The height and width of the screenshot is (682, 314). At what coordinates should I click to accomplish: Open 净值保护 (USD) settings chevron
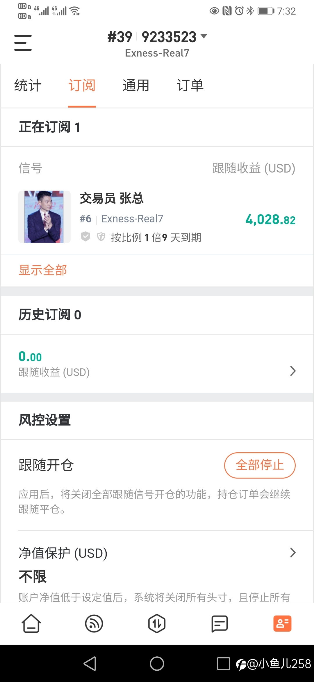293,552
